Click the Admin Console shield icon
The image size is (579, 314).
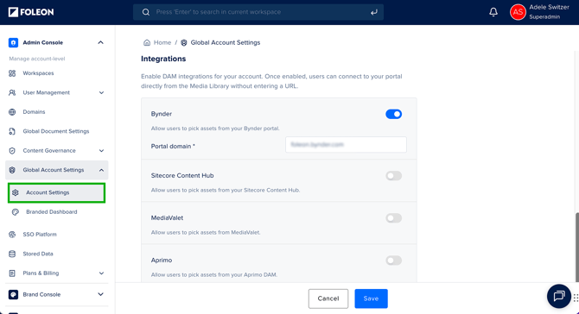pos(13,43)
